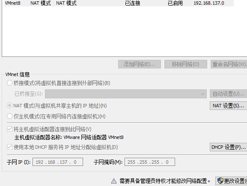The image size is (247, 186).
Task: Select 仅主机模式 radio button
Action: coord(9,116)
